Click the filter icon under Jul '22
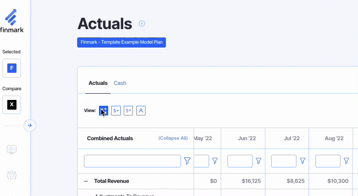The image size is (358, 196). click(303, 161)
